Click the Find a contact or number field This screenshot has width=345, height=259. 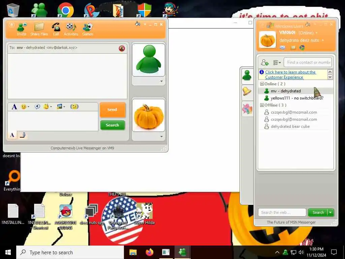308,62
